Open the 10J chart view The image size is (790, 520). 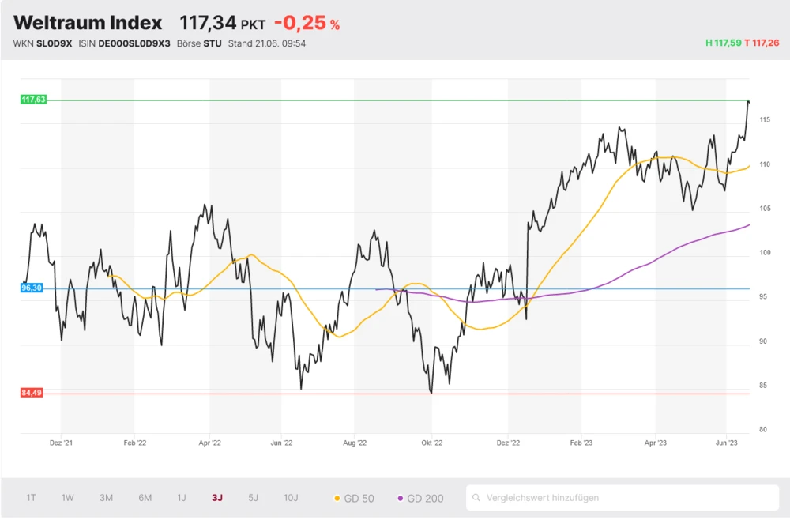coord(291,498)
